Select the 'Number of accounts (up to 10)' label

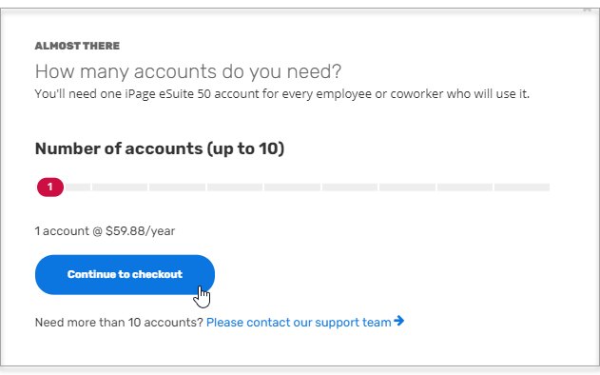pyautogui.click(x=160, y=149)
